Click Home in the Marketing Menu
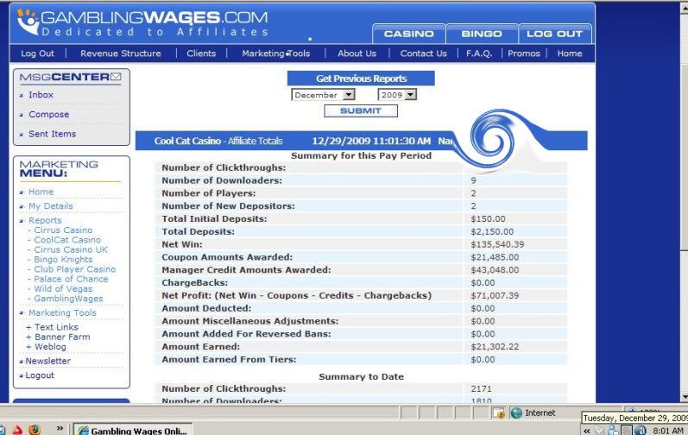Viewport: 688px width, 435px height. tap(41, 192)
